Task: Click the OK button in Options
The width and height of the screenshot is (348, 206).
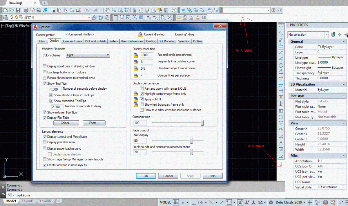Action: [x=146, y=176]
